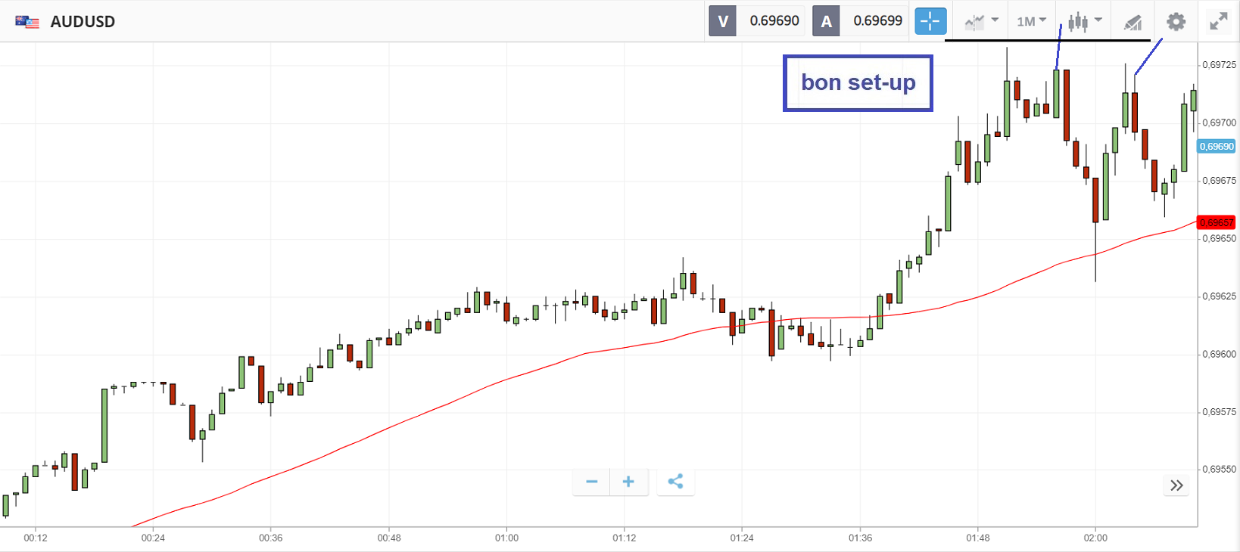
Task: Click the Australia/US flag icon
Action: pyautogui.click(x=27, y=21)
